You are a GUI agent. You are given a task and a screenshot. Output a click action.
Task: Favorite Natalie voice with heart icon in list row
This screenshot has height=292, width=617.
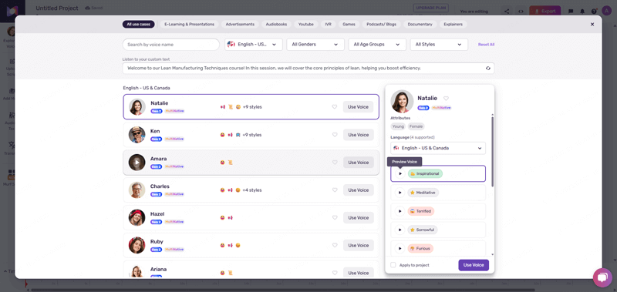pos(335,107)
